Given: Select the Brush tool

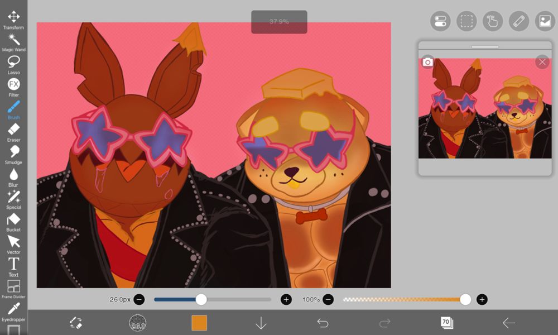Looking at the screenshot, I should pos(13,110).
